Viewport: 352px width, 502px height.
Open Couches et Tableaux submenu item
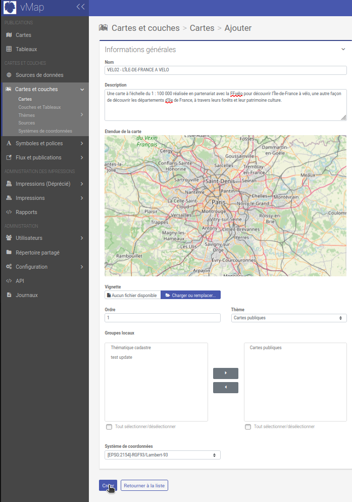[x=39, y=107]
